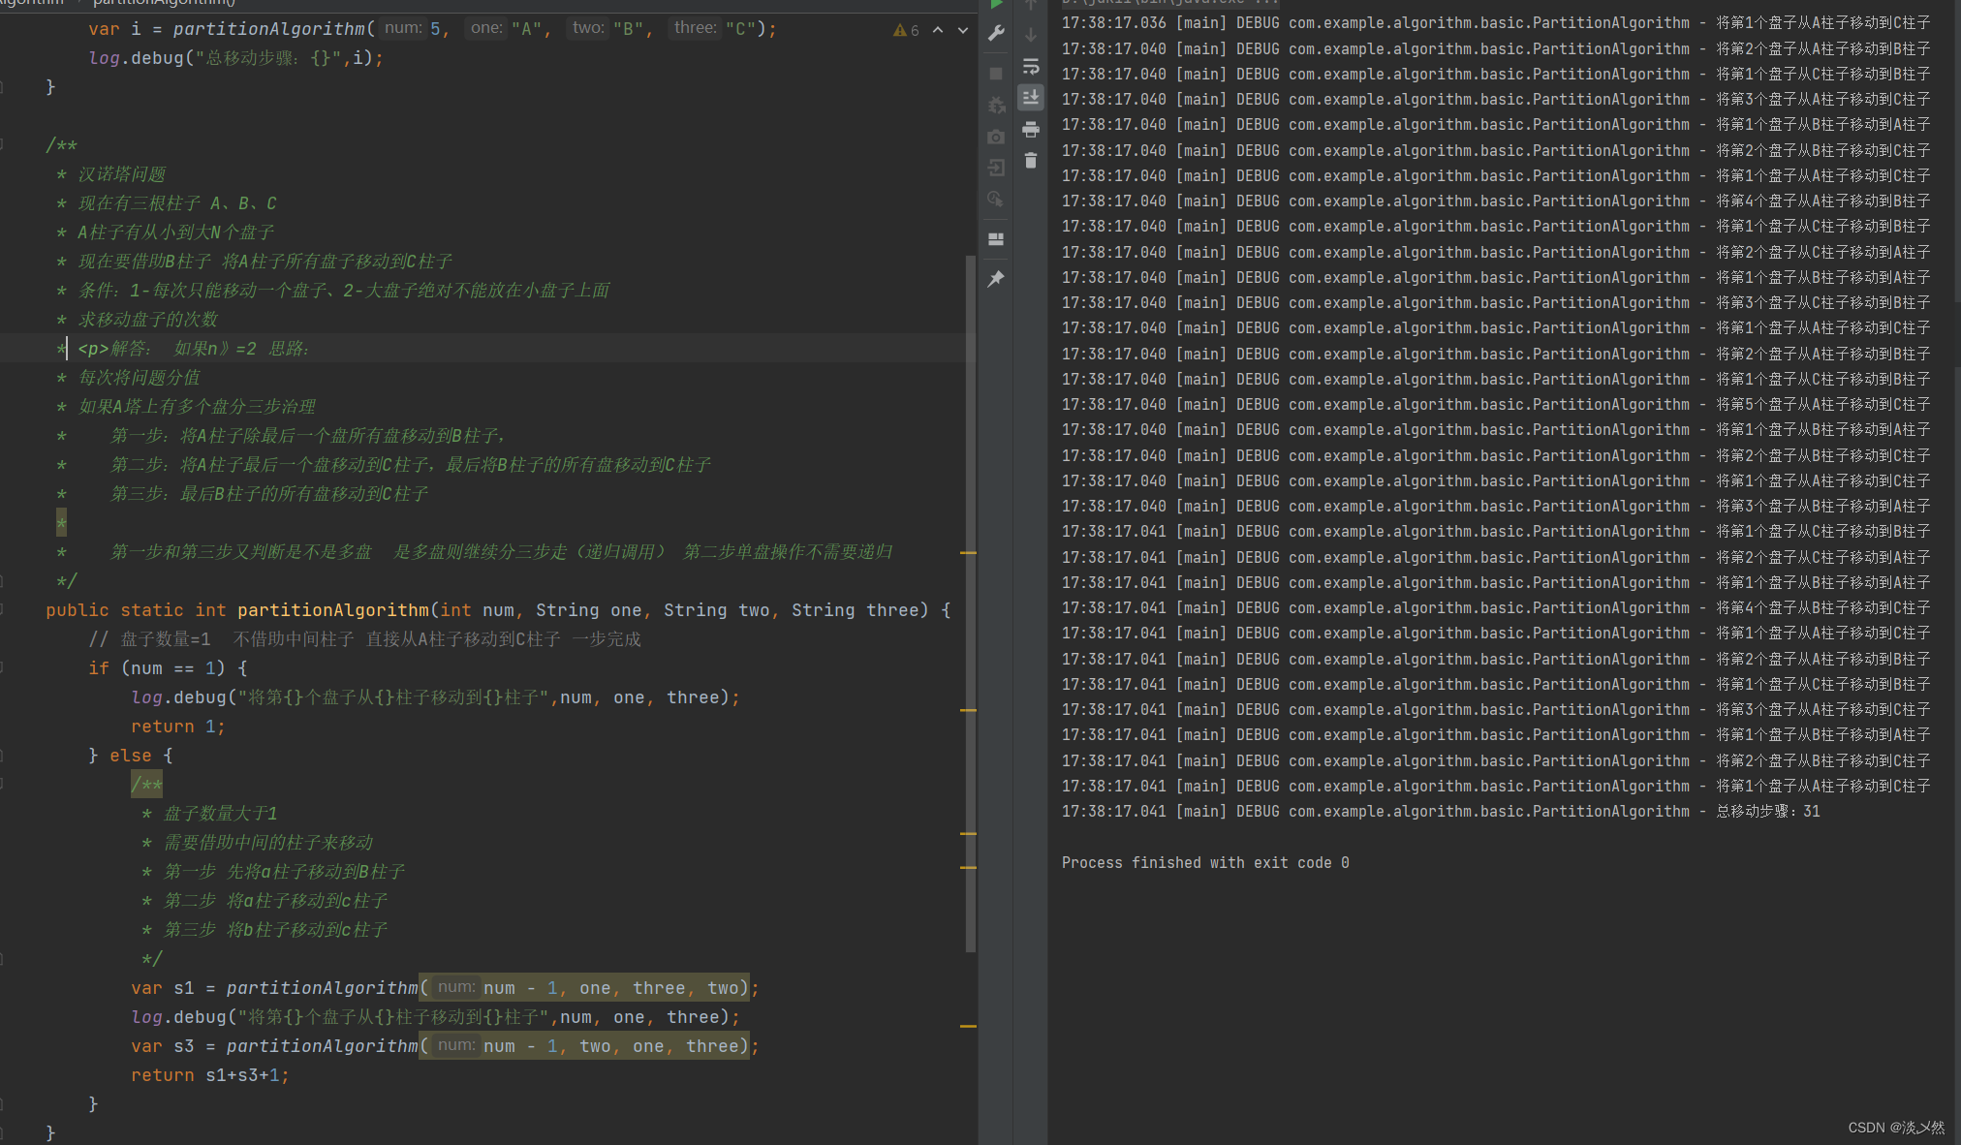Click the warning stripe mark beside '第一步和第三步' line
This screenshot has height=1145, width=1961.
(968, 552)
